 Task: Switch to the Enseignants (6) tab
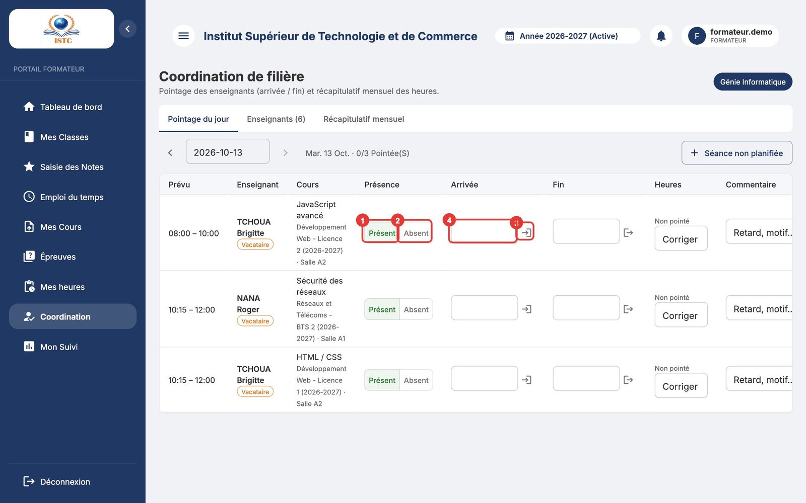click(x=276, y=119)
